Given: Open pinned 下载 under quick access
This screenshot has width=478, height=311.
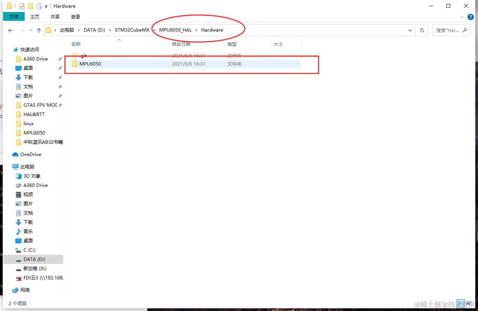Looking at the screenshot, I should 28,77.
